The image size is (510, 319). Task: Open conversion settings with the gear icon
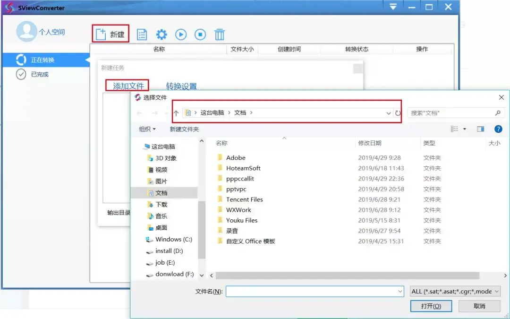[161, 34]
